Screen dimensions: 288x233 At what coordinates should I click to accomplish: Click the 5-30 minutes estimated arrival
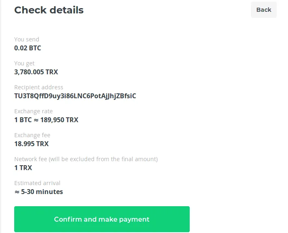(x=42, y=192)
